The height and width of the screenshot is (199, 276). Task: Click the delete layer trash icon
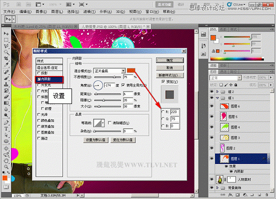[266, 195]
